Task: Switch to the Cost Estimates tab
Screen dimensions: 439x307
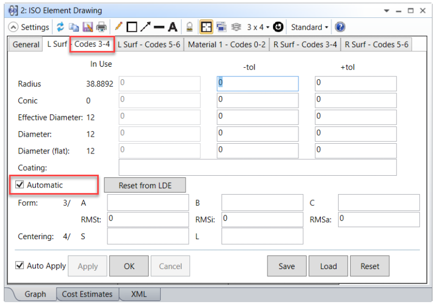Action: (x=87, y=294)
